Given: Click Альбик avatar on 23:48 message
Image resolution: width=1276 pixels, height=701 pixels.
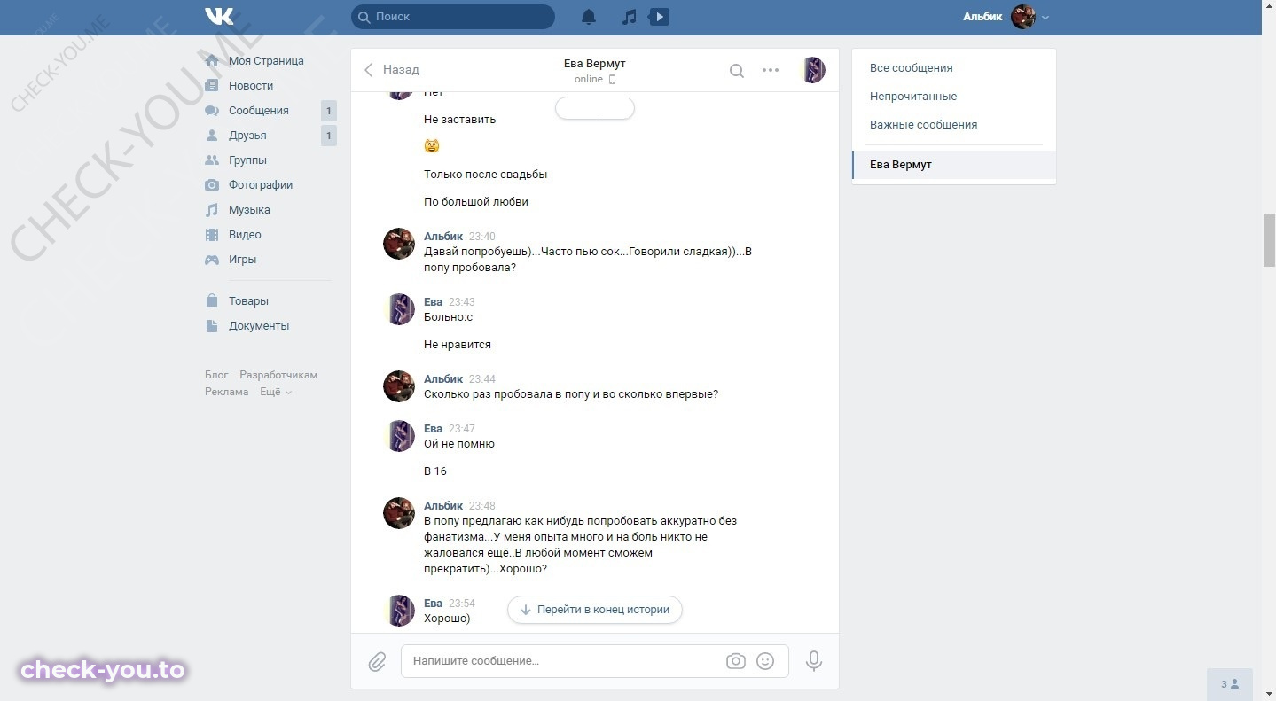Looking at the screenshot, I should click(399, 513).
